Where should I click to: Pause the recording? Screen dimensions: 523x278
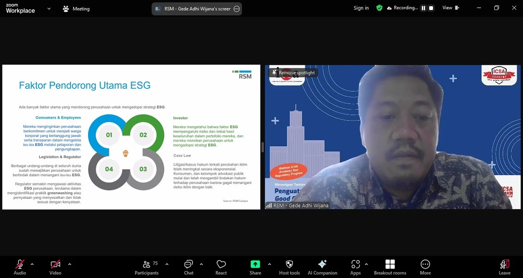tap(423, 7)
